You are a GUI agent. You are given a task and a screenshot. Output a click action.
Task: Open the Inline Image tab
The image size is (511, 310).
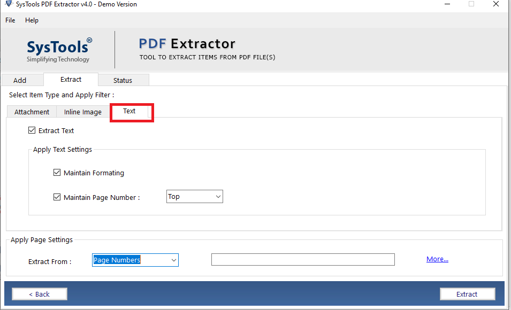[x=83, y=112]
